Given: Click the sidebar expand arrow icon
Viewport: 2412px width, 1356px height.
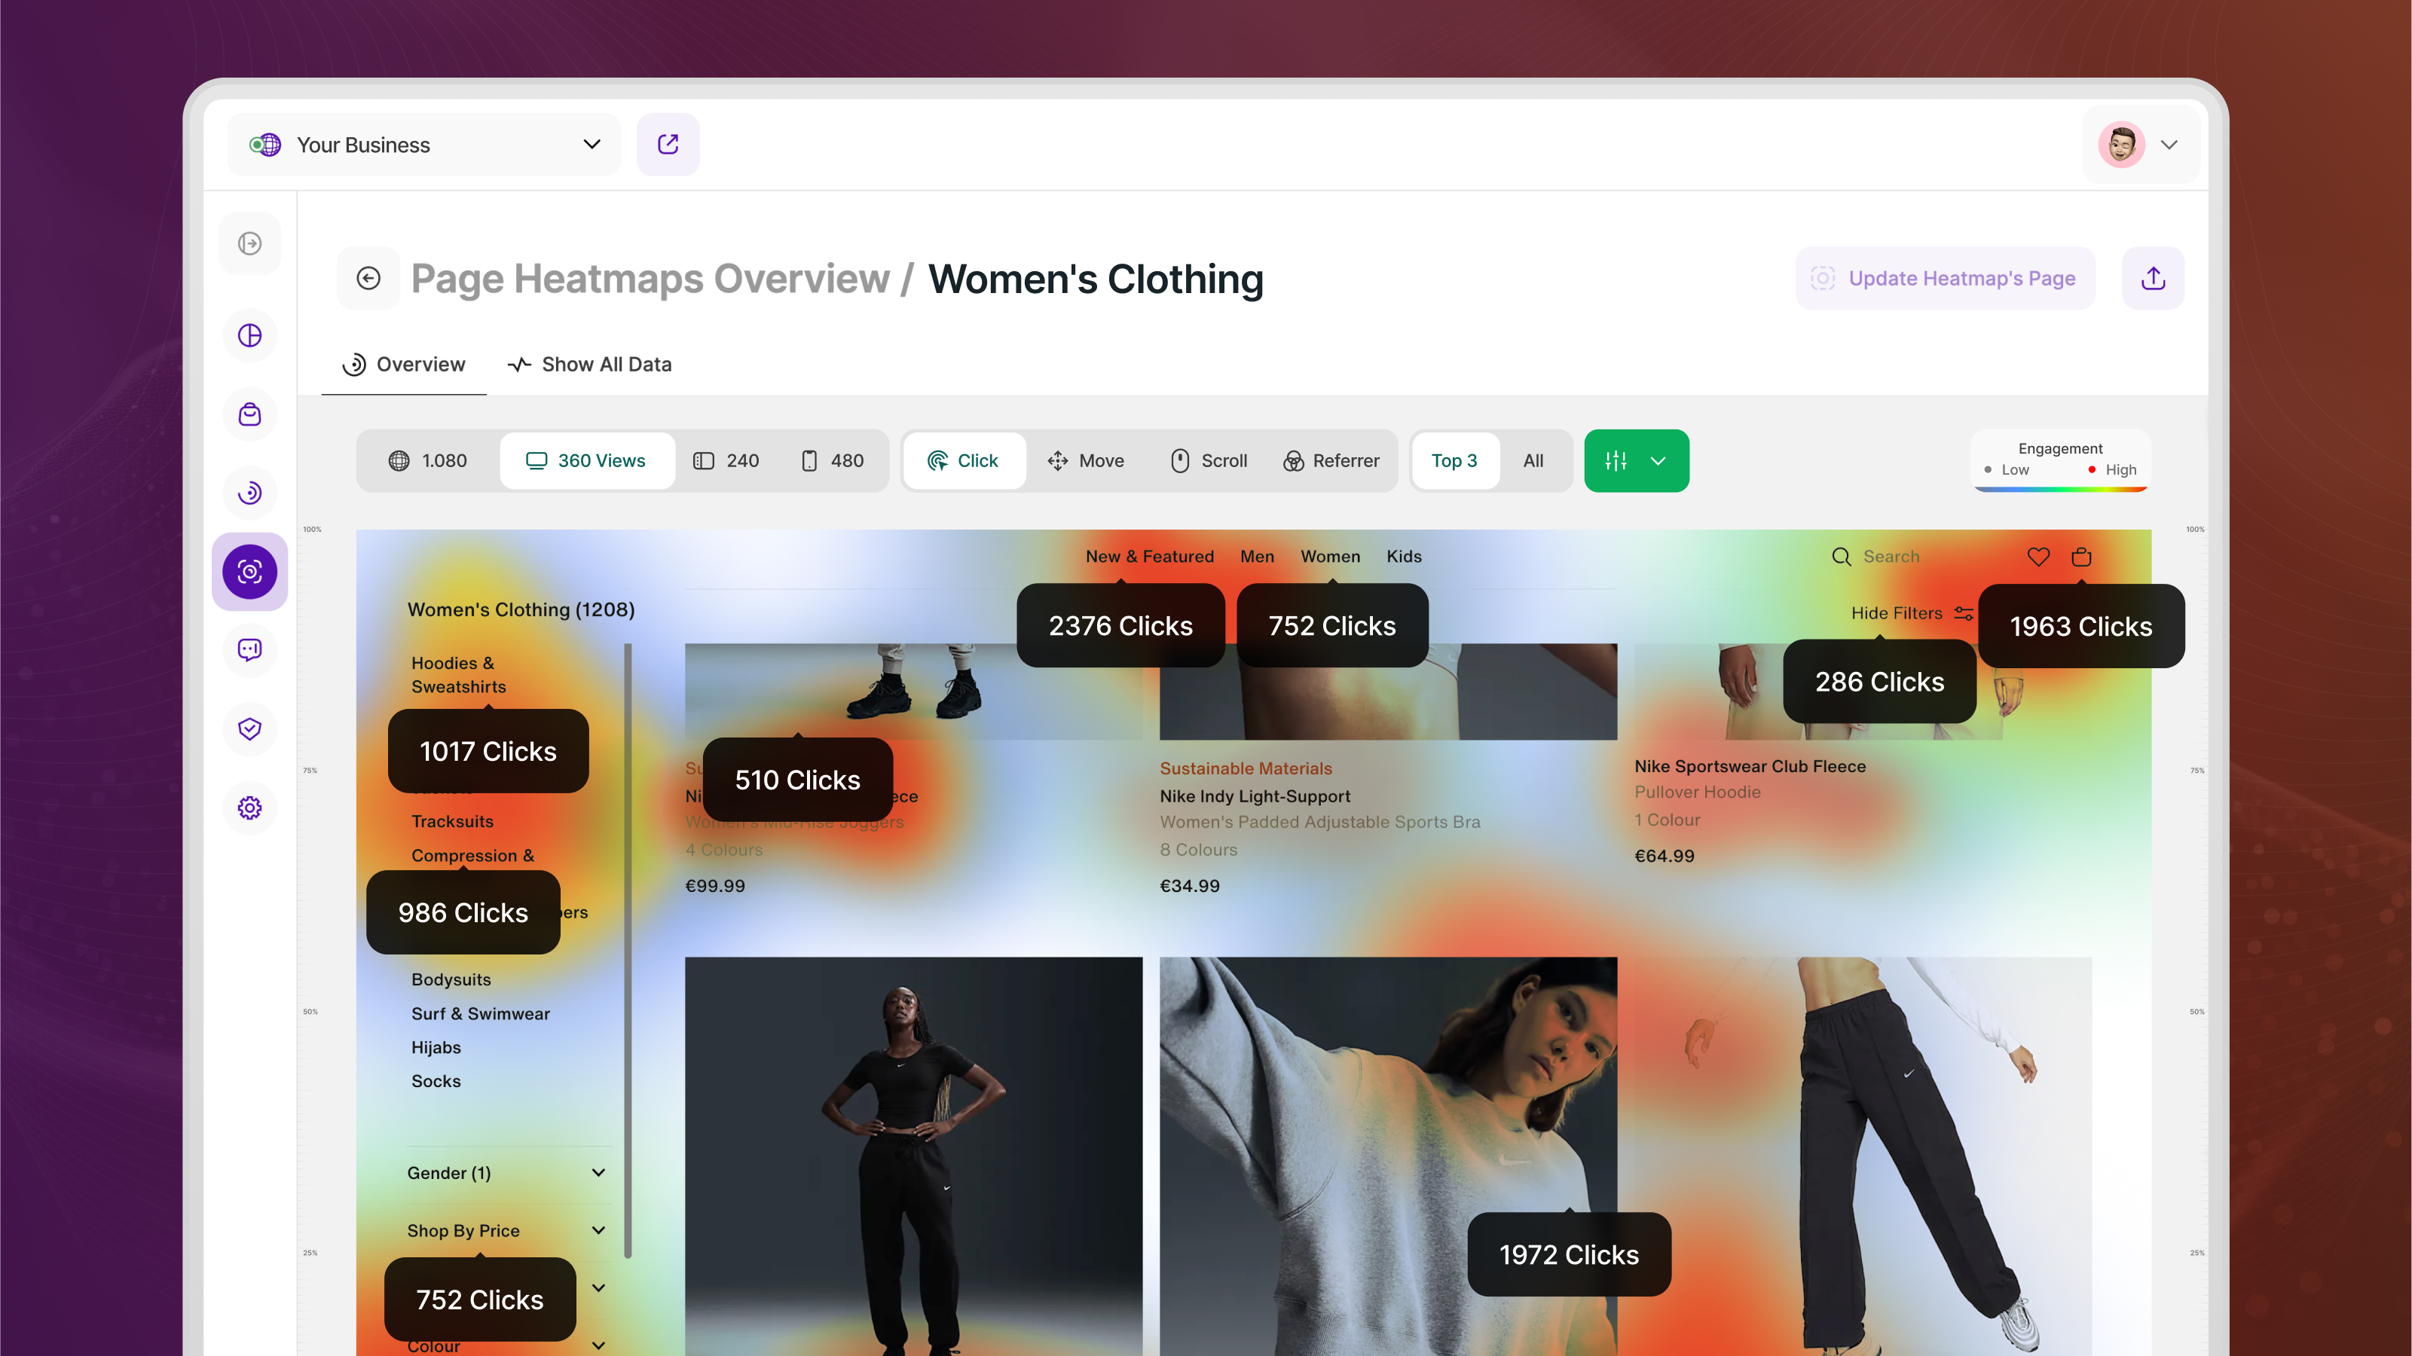Looking at the screenshot, I should [x=249, y=243].
